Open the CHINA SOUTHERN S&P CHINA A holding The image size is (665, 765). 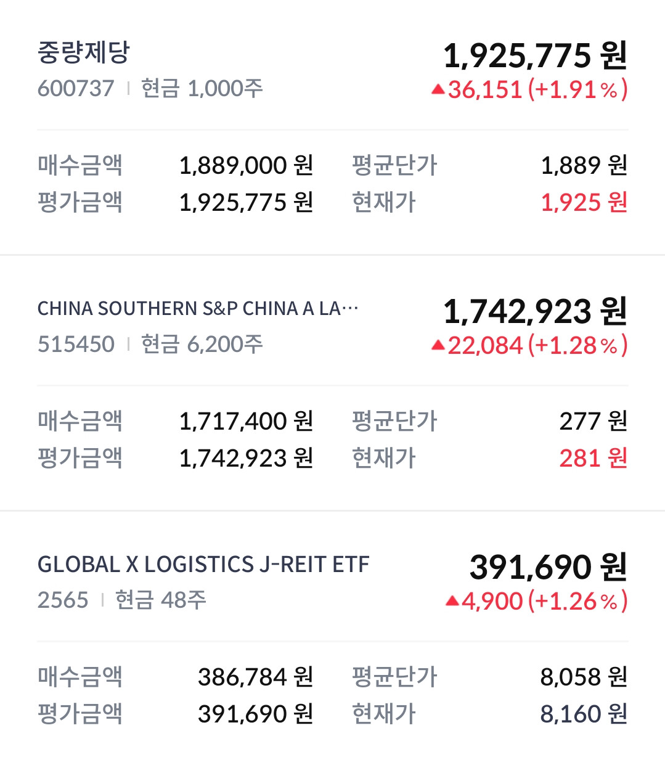pos(197,308)
